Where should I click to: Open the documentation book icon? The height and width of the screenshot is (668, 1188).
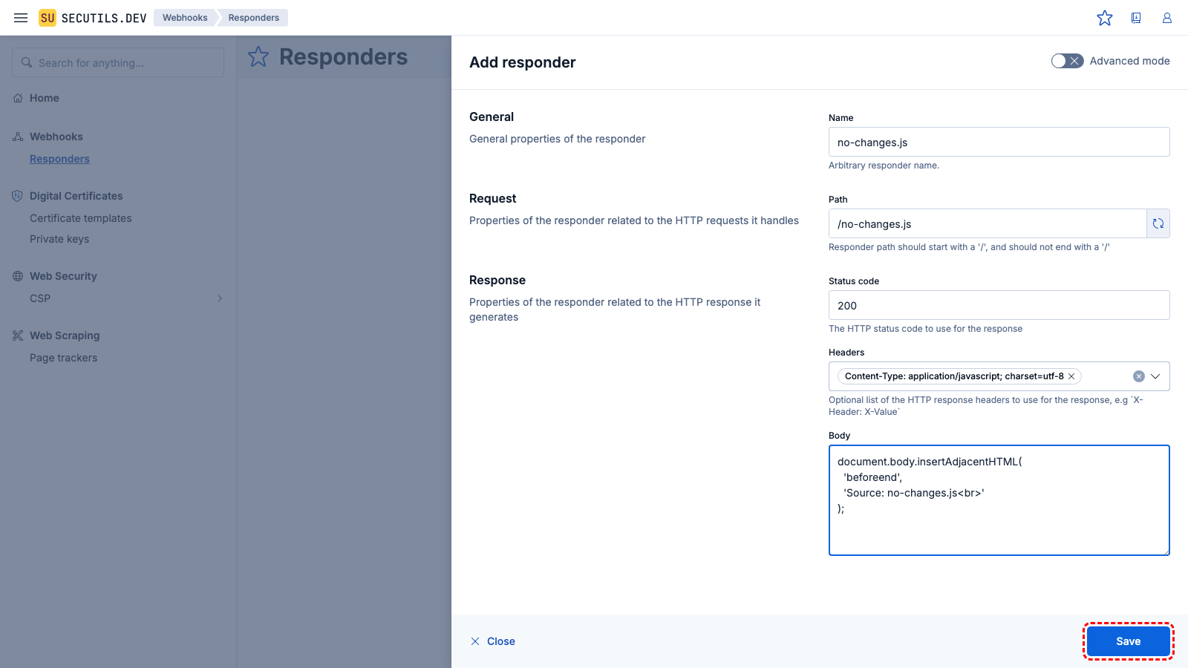point(1136,18)
